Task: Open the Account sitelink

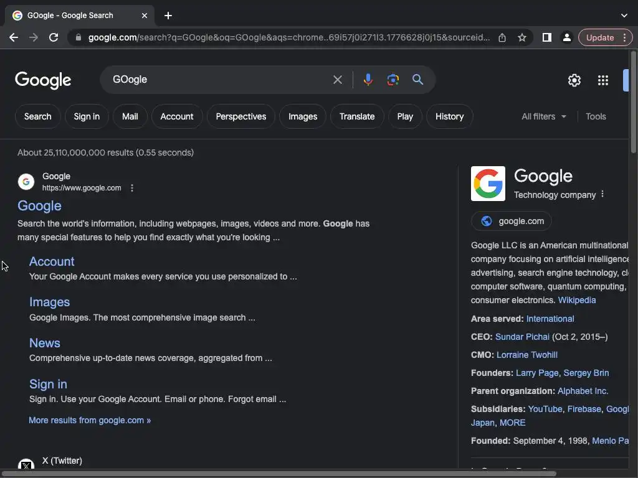Action: coord(52,261)
